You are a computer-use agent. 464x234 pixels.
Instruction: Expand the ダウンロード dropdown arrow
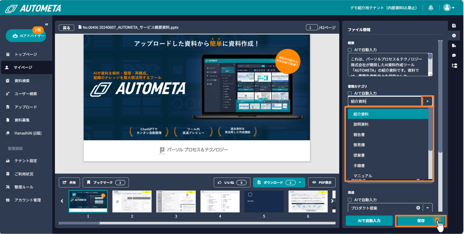300,183
